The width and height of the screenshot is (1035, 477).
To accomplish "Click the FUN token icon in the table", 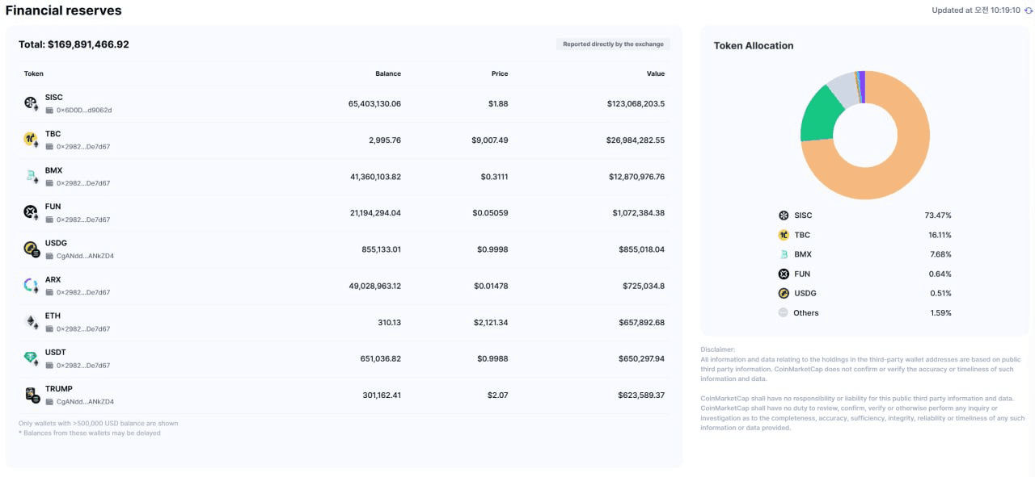I will pyautogui.click(x=31, y=212).
